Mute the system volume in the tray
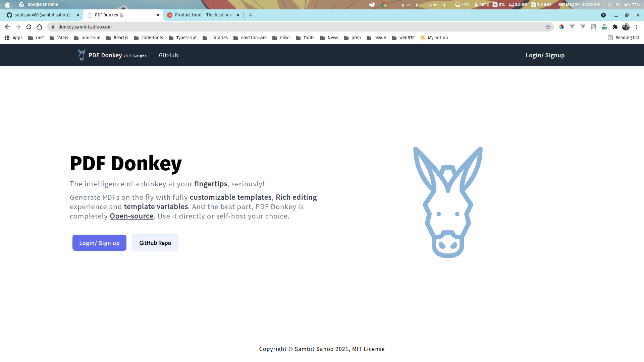Viewport: 644px width, 362px height. [x=618, y=5]
